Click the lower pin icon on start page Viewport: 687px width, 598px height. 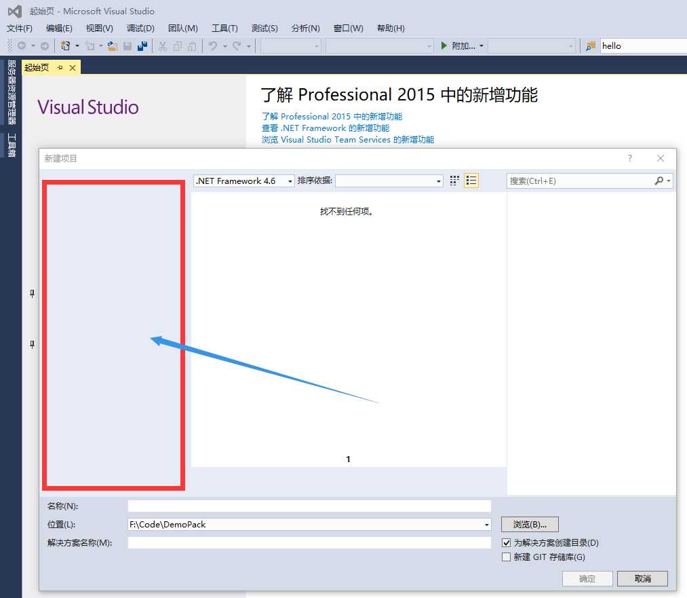click(x=32, y=345)
